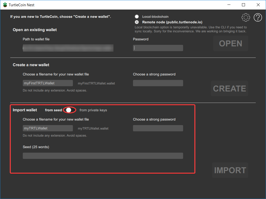Screen dimensions: 266x199
Task: Click the TurtleCoin Nest title bar icon
Action: (5, 5)
